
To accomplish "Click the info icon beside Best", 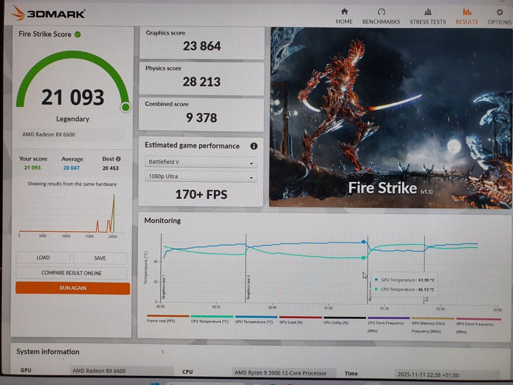I will 119,159.
